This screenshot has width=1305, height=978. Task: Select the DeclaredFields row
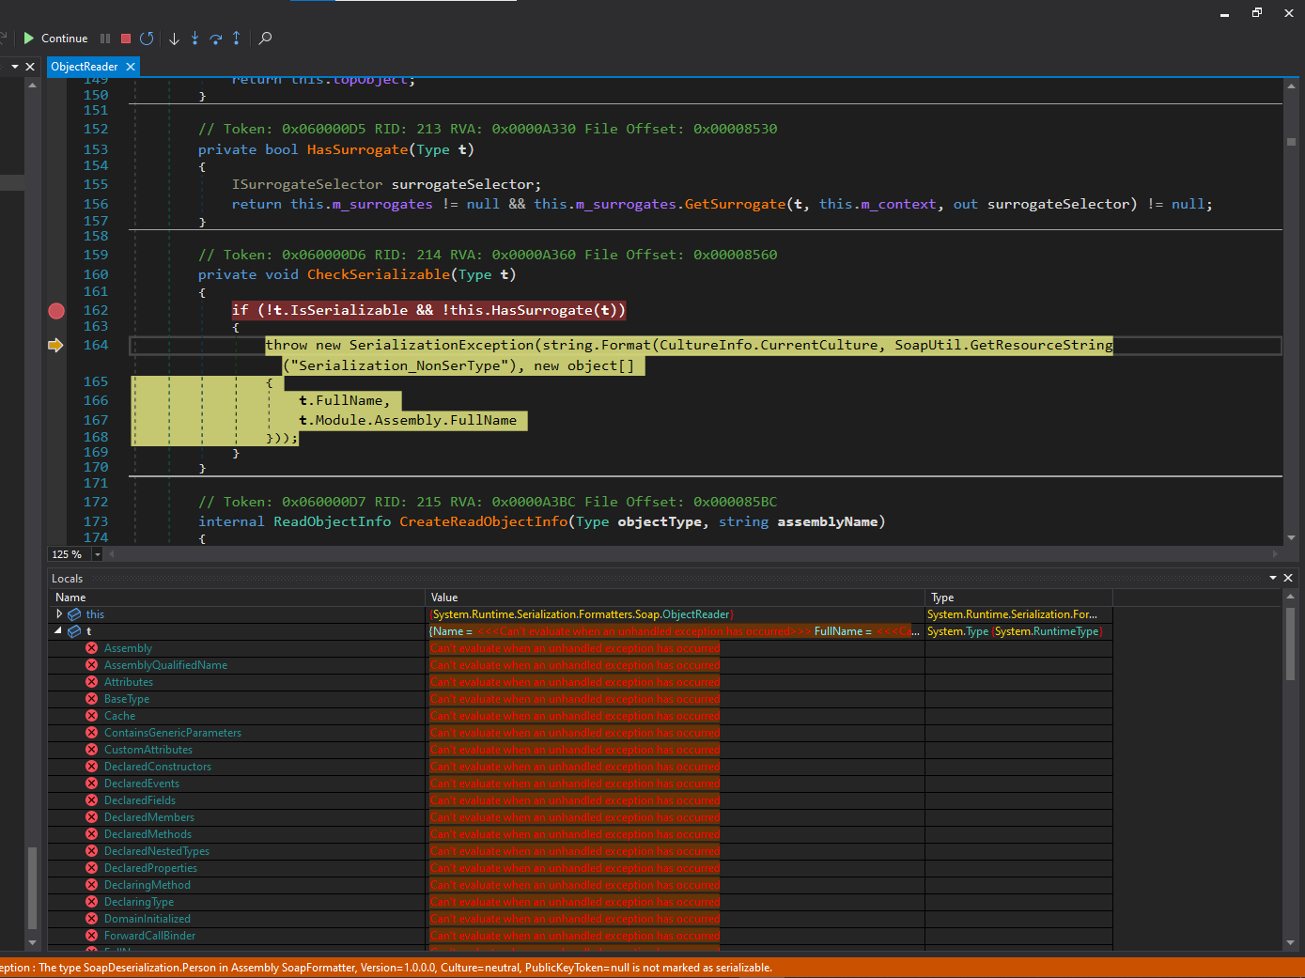pyautogui.click(x=581, y=800)
